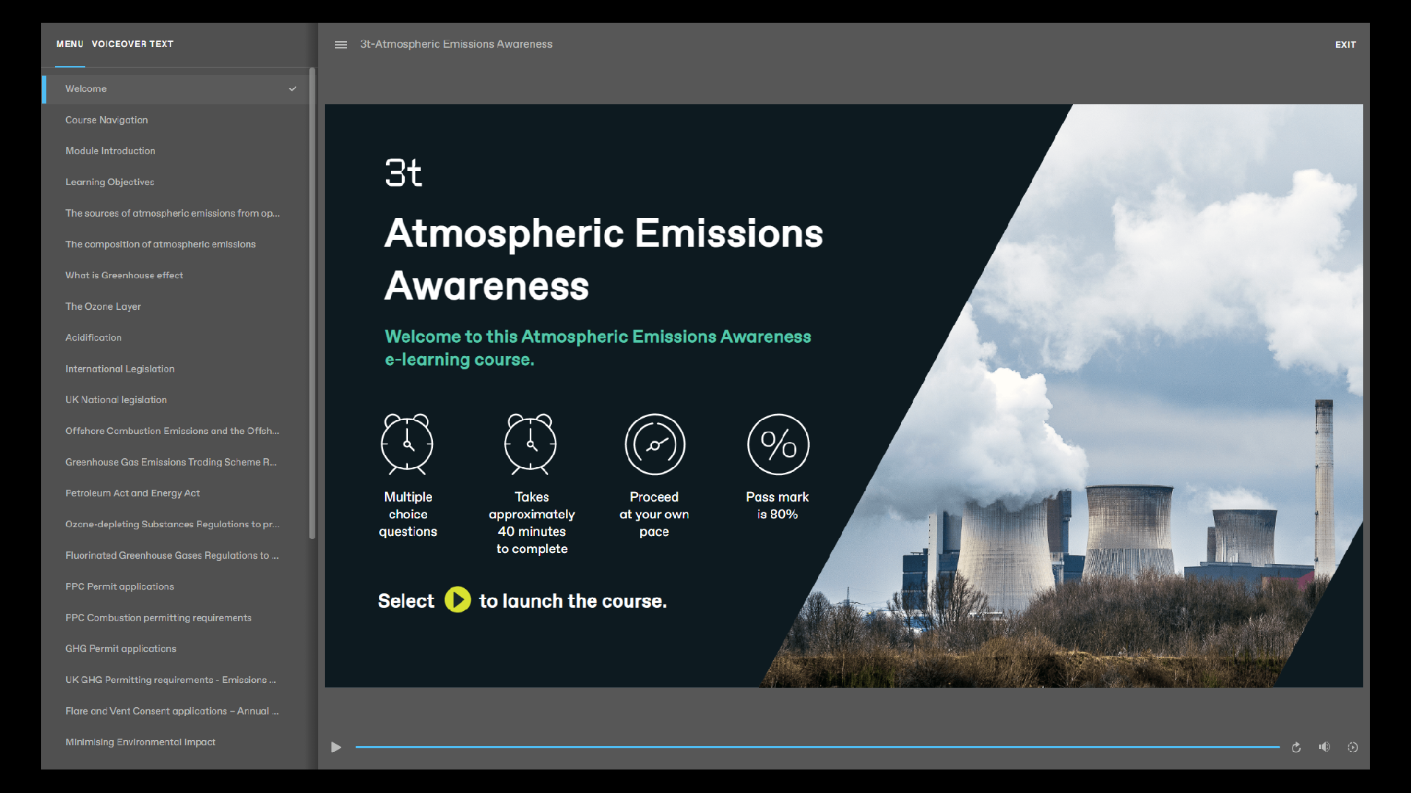The image size is (1411, 793).
Task: Collapse the Welcome section chevron
Action: (292, 89)
